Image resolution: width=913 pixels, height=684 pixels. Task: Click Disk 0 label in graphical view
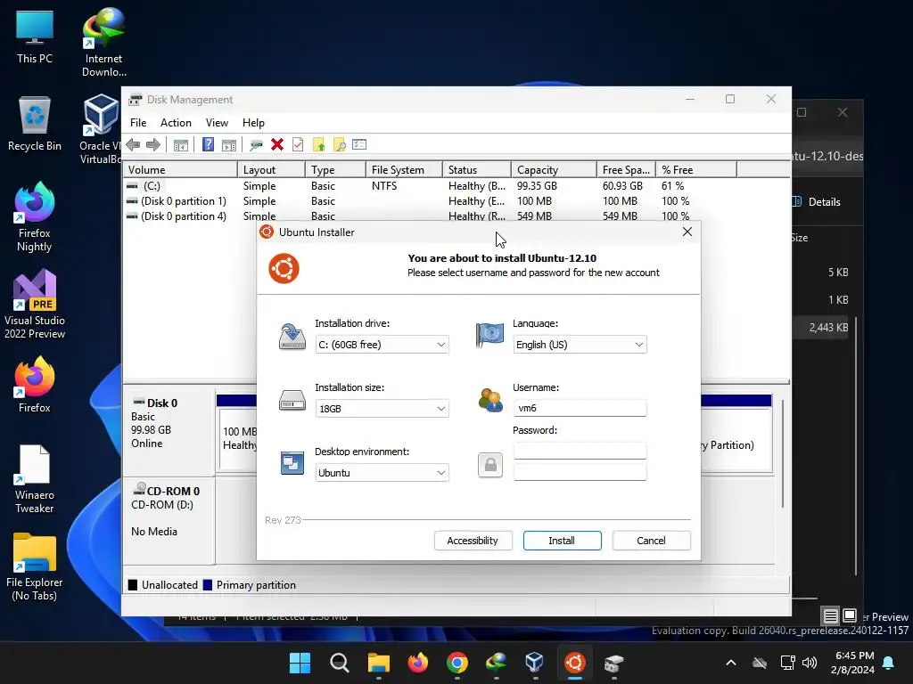pos(162,403)
